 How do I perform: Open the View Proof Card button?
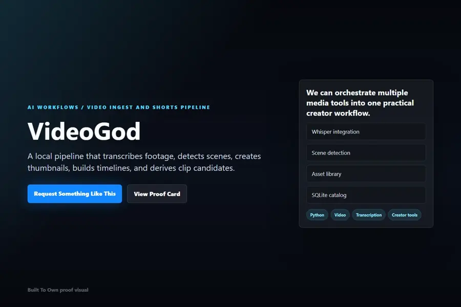[x=157, y=193]
